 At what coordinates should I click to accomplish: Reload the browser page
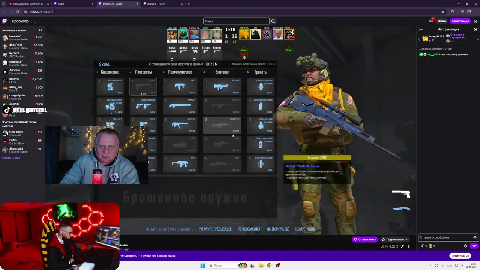17,12
